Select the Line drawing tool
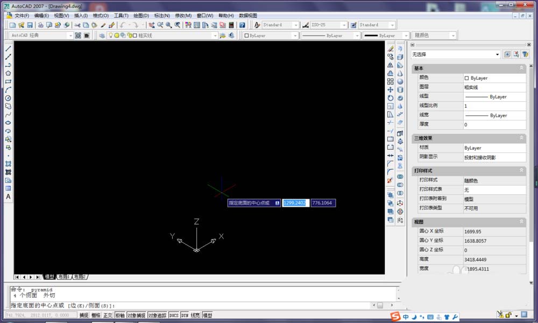The image size is (538, 323). [8, 48]
